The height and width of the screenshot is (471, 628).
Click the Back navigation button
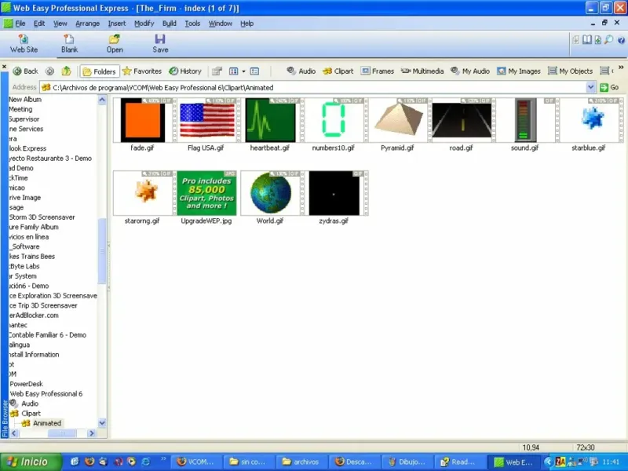coord(25,71)
